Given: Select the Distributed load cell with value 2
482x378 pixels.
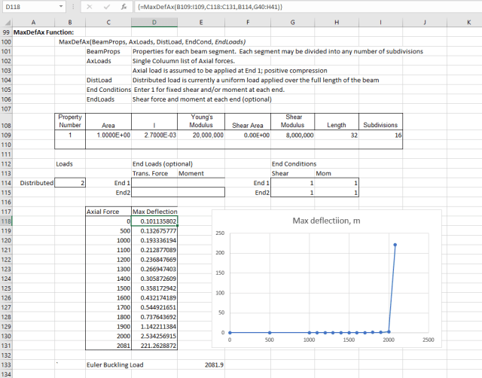Looking at the screenshot, I should pos(70,182).
